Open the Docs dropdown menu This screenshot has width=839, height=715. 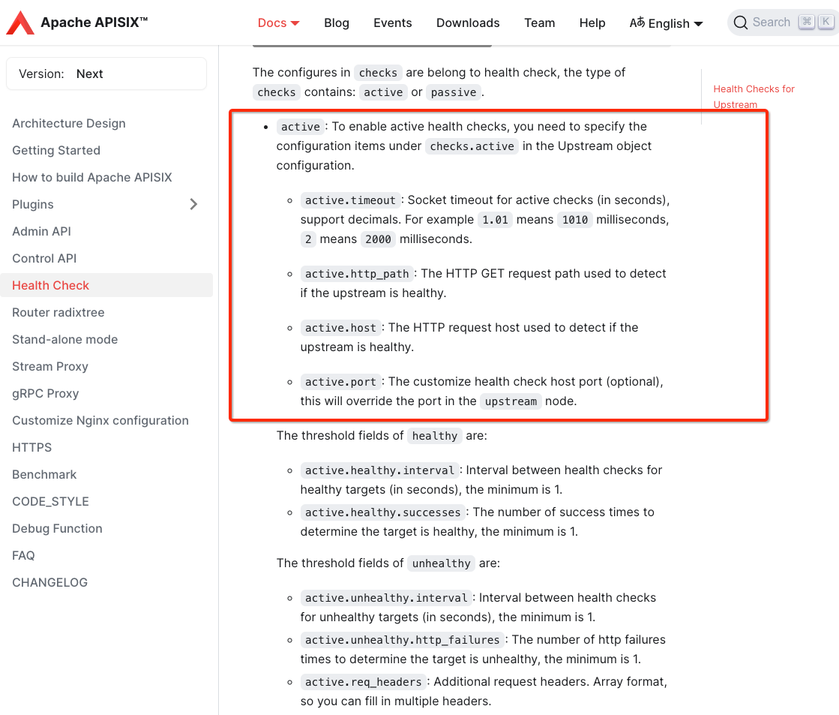(278, 23)
